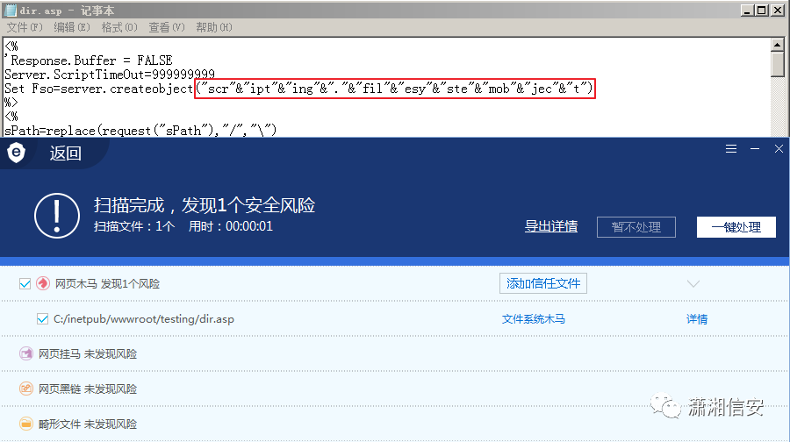
Task: Click the 导出详情 export link
Action: click(x=551, y=226)
